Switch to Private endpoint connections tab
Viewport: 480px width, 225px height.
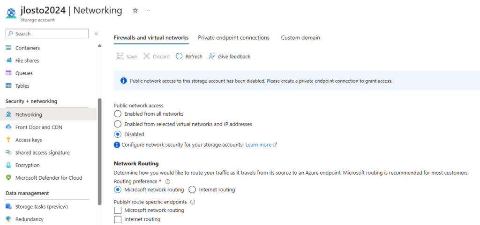[233, 38]
